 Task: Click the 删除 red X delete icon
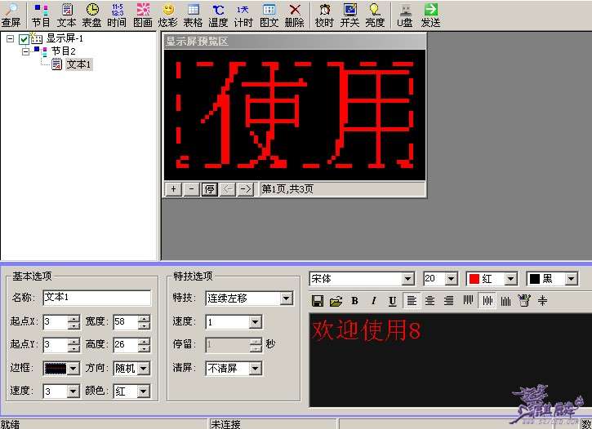point(294,14)
